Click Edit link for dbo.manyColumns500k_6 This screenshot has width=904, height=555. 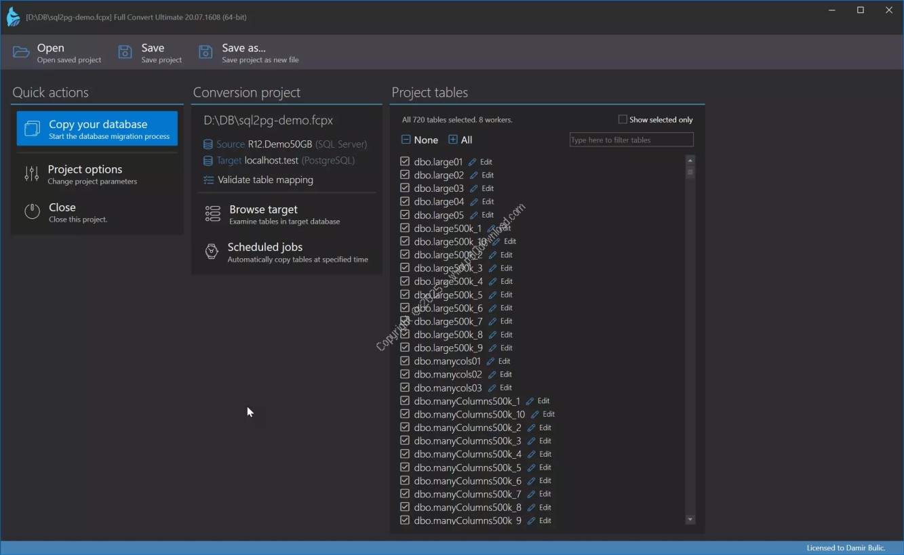545,480
